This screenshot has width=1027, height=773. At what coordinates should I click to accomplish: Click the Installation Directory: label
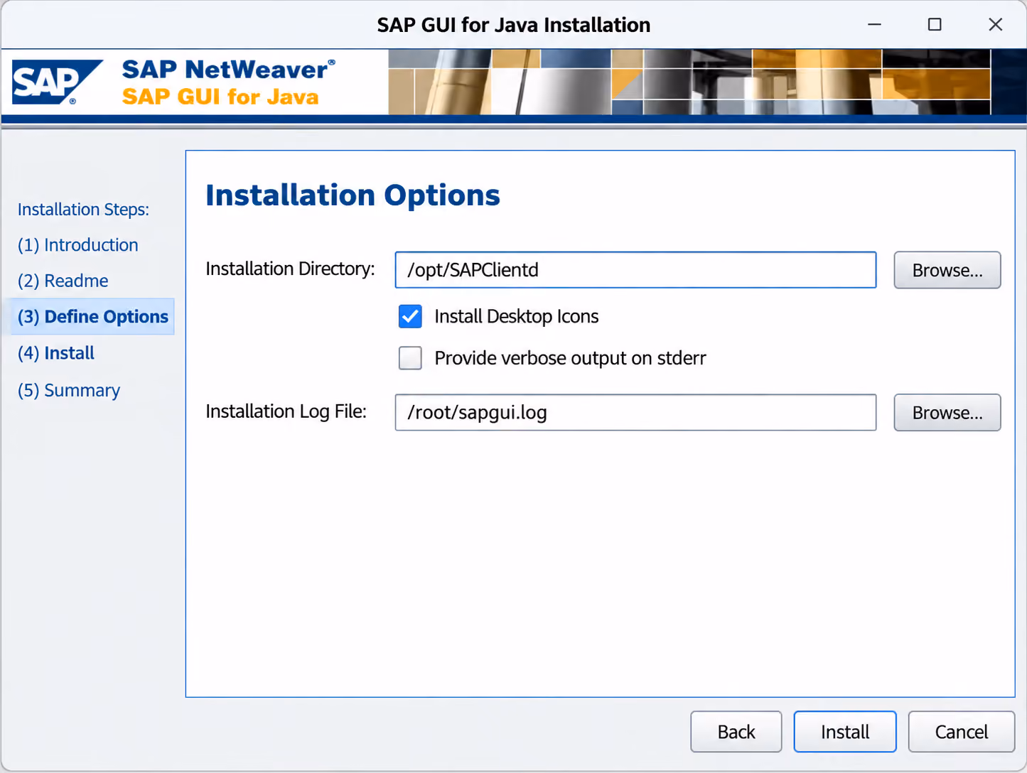290,269
